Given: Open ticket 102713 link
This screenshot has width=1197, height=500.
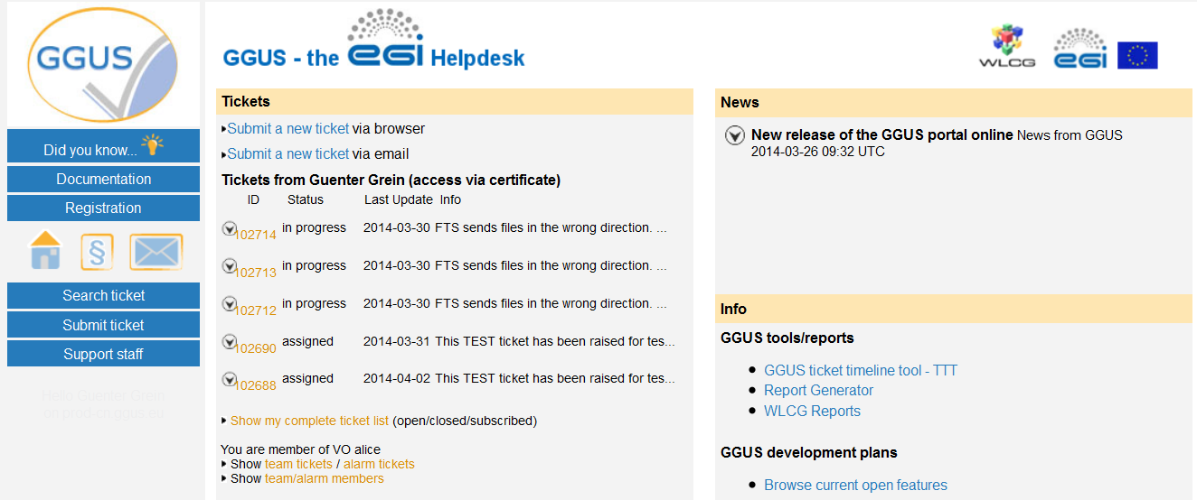Looking at the screenshot, I should point(256,273).
